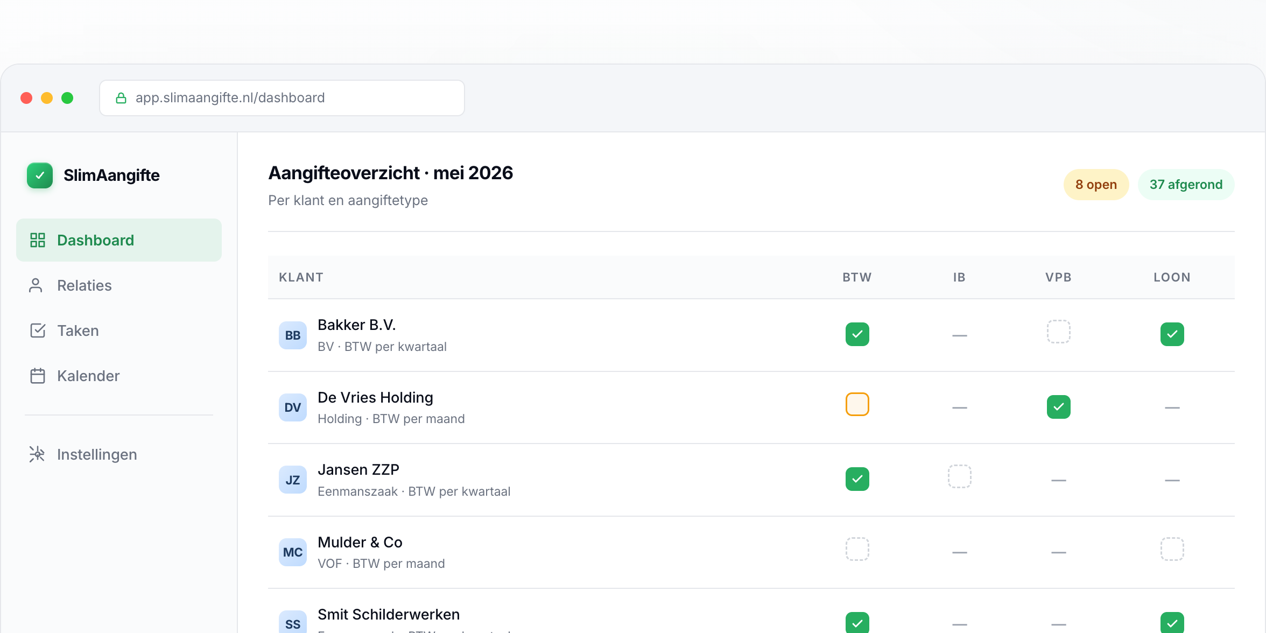Click the green maximize window button
The width and height of the screenshot is (1266, 633).
(x=67, y=98)
